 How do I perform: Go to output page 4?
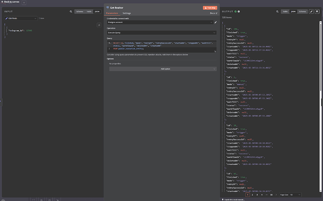(x=262, y=194)
